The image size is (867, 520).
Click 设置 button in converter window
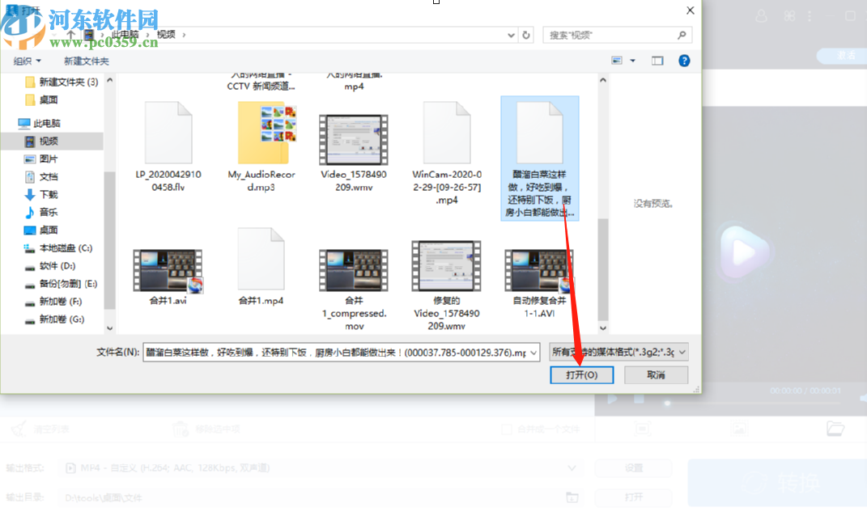click(x=634, y=468)
